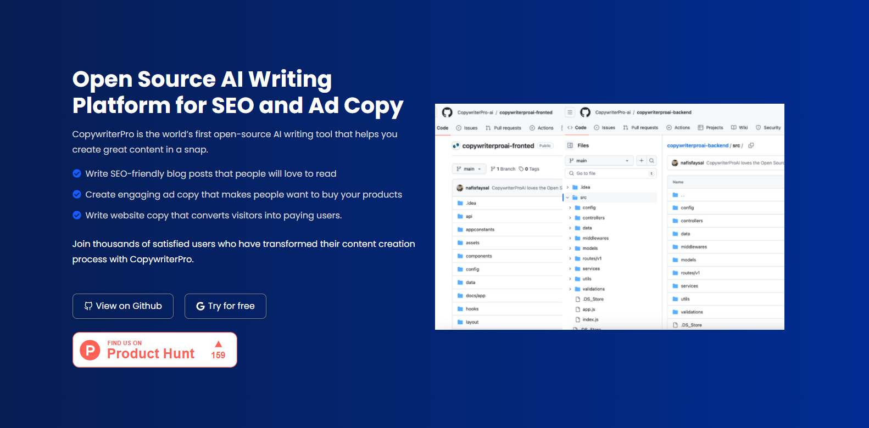Click the Go to file search field
This screenshot has width=869, height=428.
click(x=610, y=173)
